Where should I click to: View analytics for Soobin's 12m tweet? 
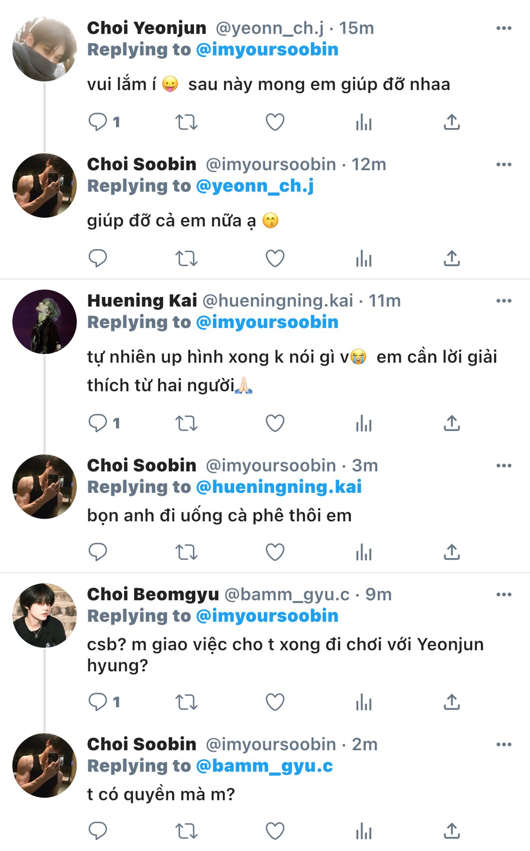(x=364, y=258)
